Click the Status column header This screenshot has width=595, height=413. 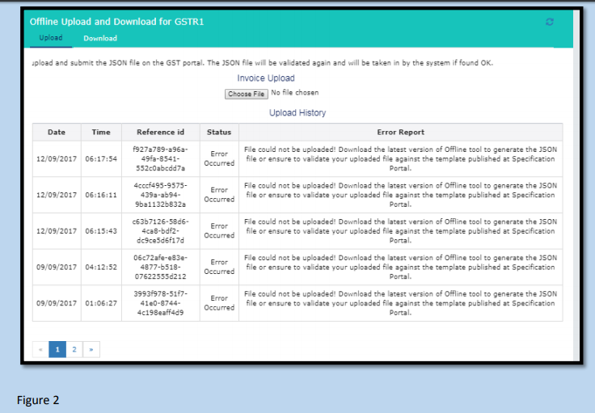[219, 132]
